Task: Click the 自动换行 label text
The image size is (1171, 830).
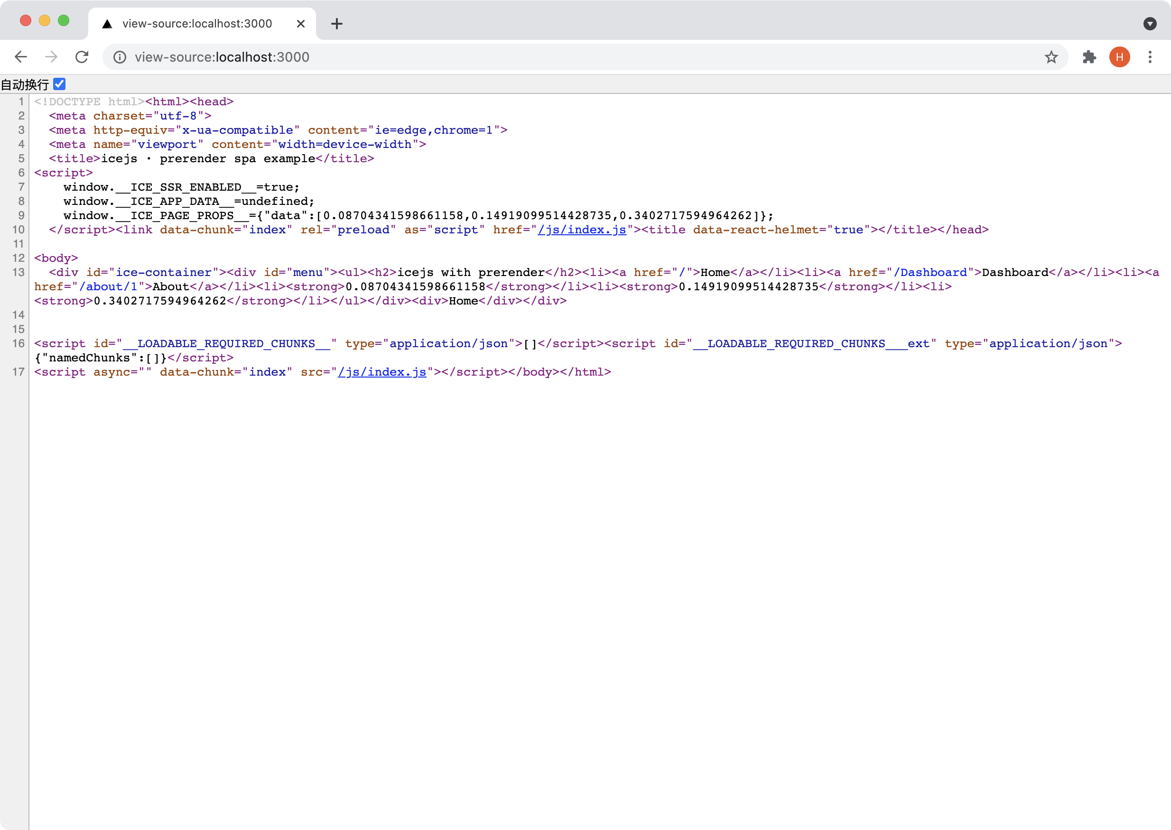Action: tap(25, 84)
